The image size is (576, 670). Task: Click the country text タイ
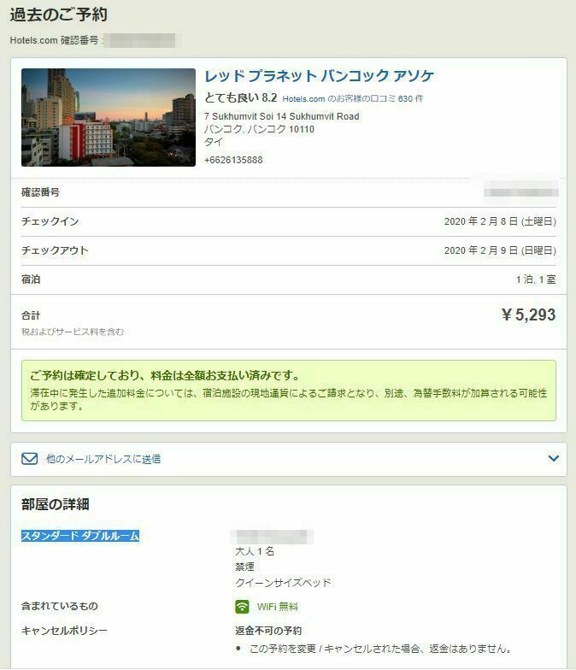coord(214,142)
